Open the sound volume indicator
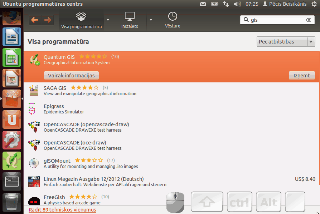 click(237, 4)
